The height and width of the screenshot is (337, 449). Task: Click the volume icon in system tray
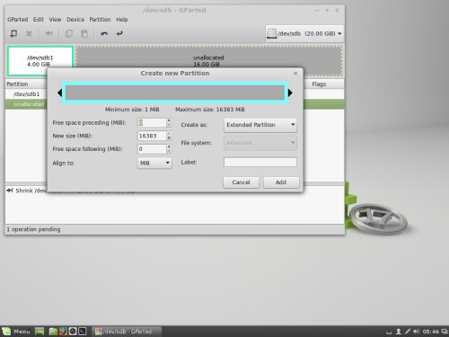click(x=417, y=332)
